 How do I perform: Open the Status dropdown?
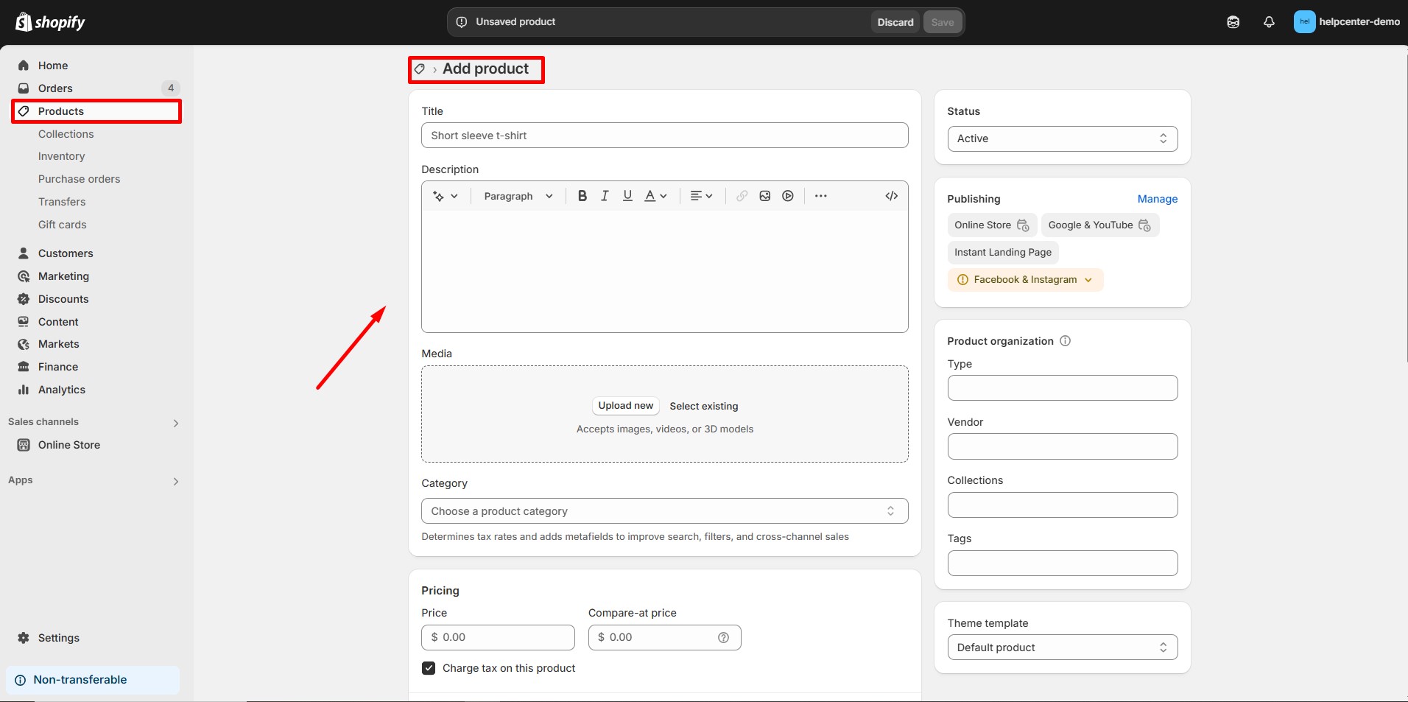point(1062,138)
